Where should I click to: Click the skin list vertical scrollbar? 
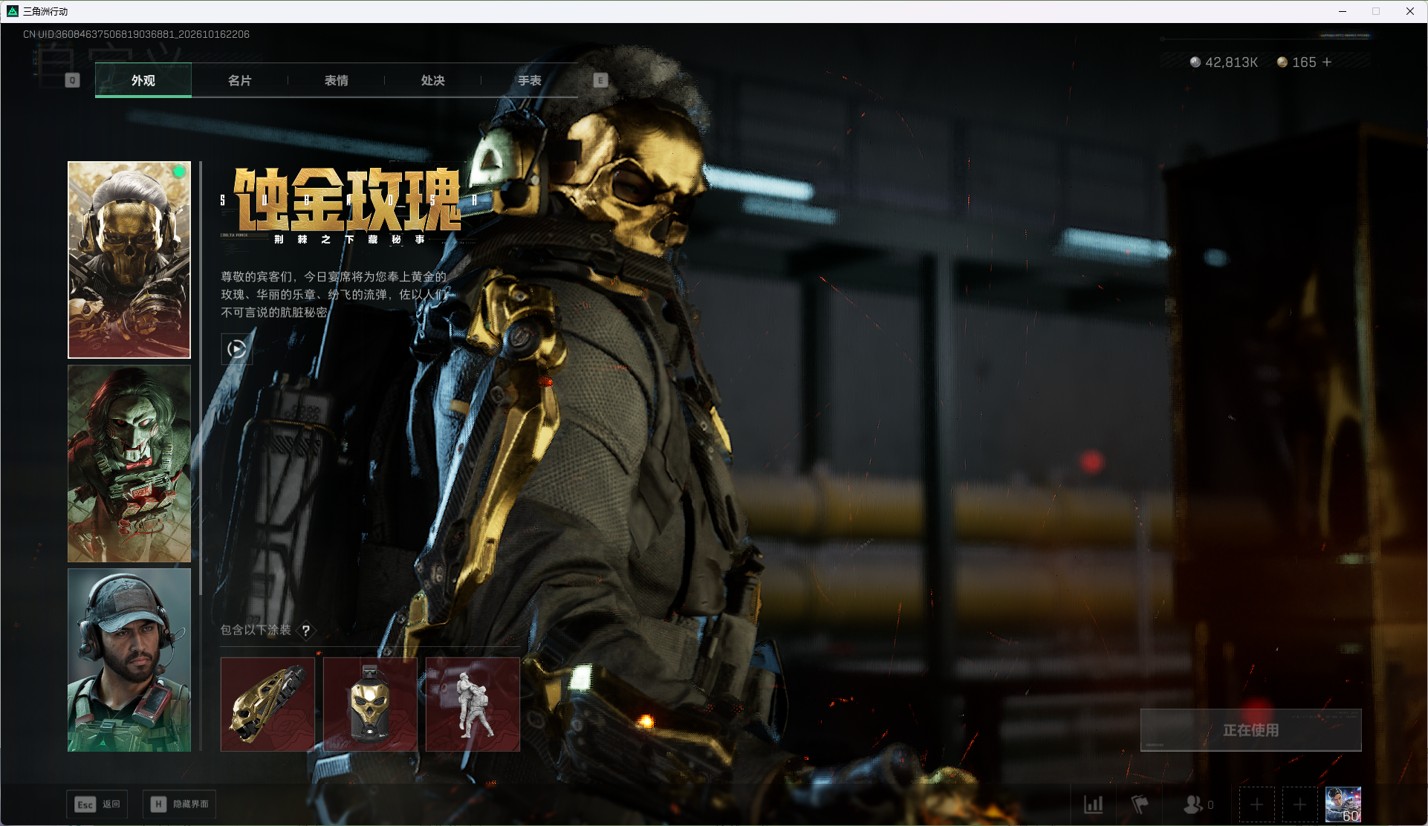coord(201,377)
